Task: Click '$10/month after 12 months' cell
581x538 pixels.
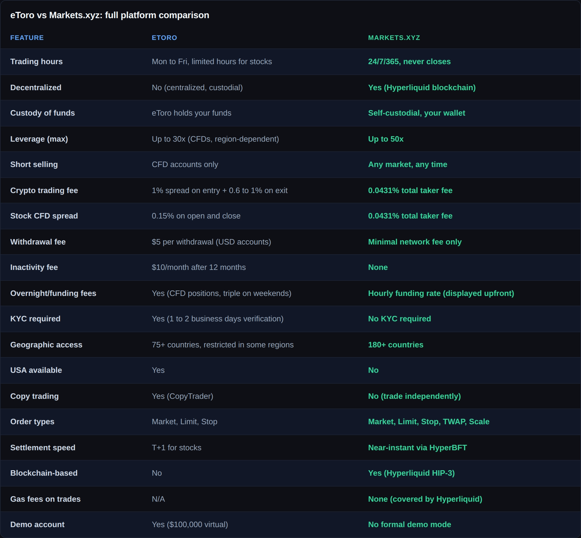Action: click(x=199, y=267)
